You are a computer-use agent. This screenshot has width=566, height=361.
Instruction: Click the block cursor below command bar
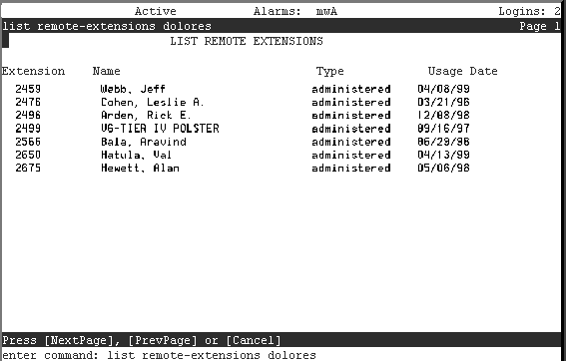(x=5, y=41)
